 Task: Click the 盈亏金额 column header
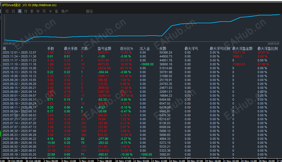(104, 48)
